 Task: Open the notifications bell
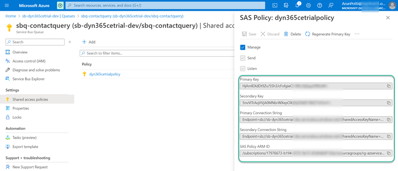coord(297,5)
